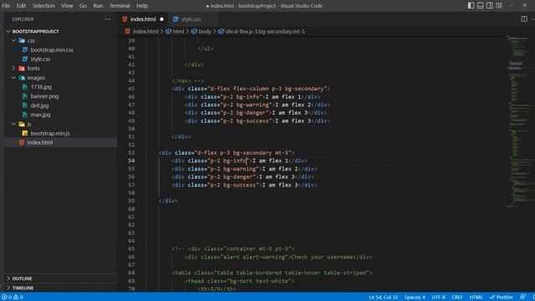This screenshot has width=535, height=301.
Task: Open the Go menu
Action: 83,6
